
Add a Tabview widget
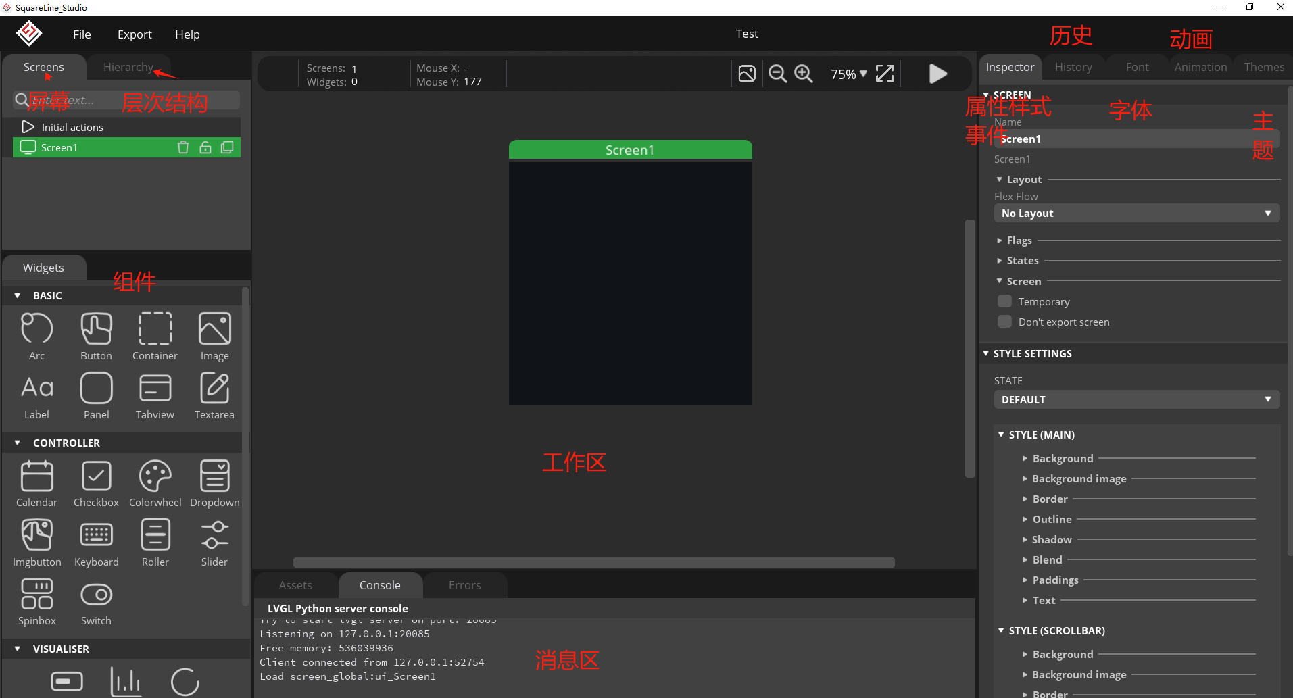pyautogui.click(x=155, y=395)
